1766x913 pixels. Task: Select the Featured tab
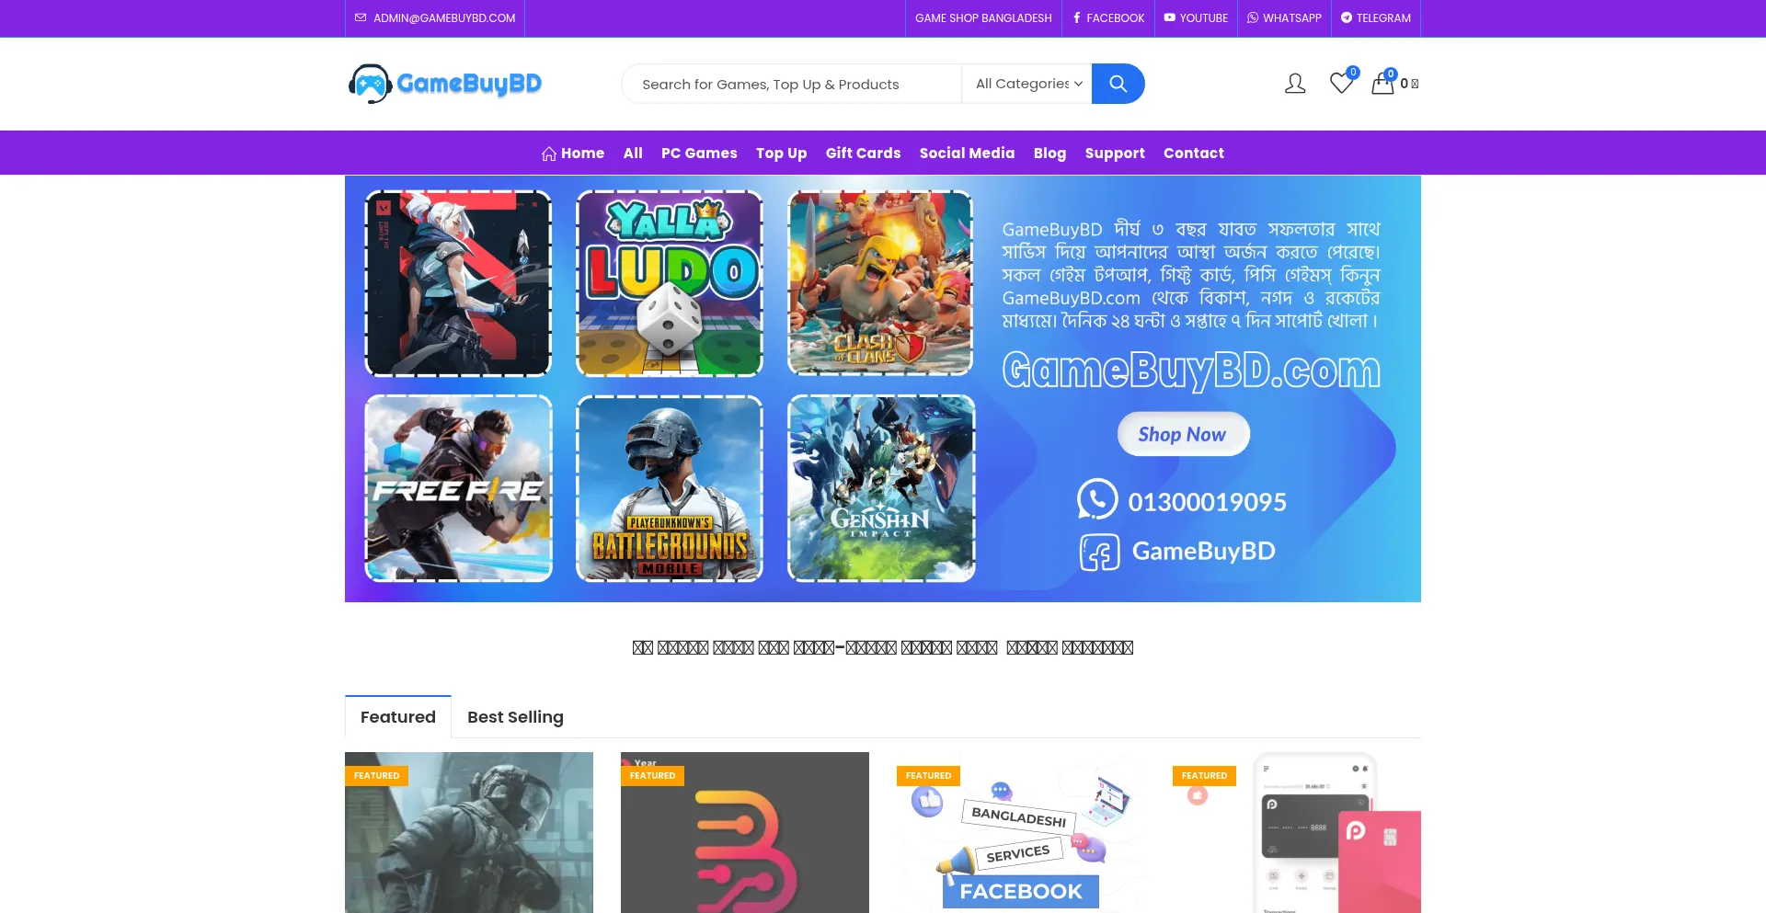397,716
